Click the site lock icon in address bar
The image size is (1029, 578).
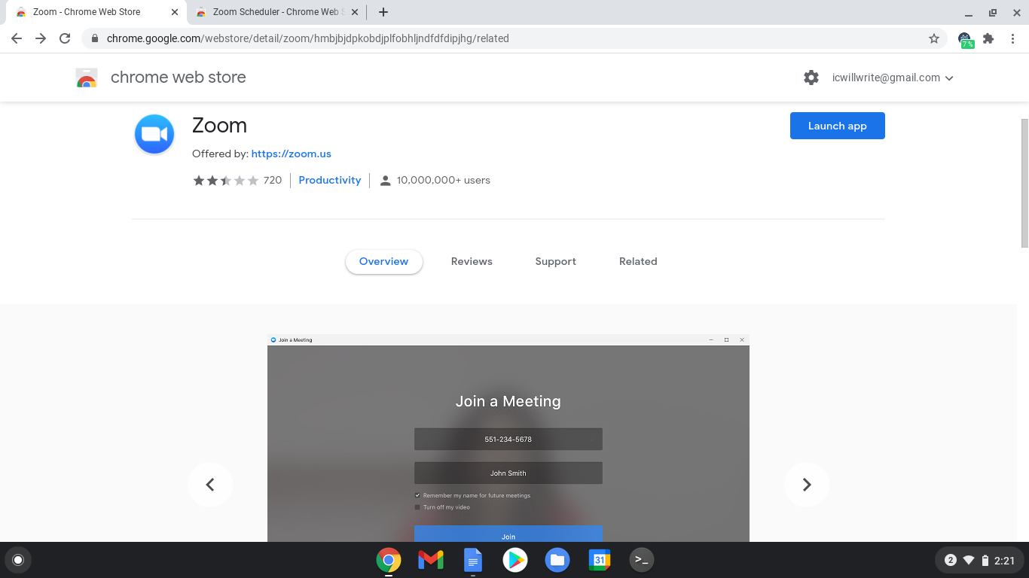point(95,38)
